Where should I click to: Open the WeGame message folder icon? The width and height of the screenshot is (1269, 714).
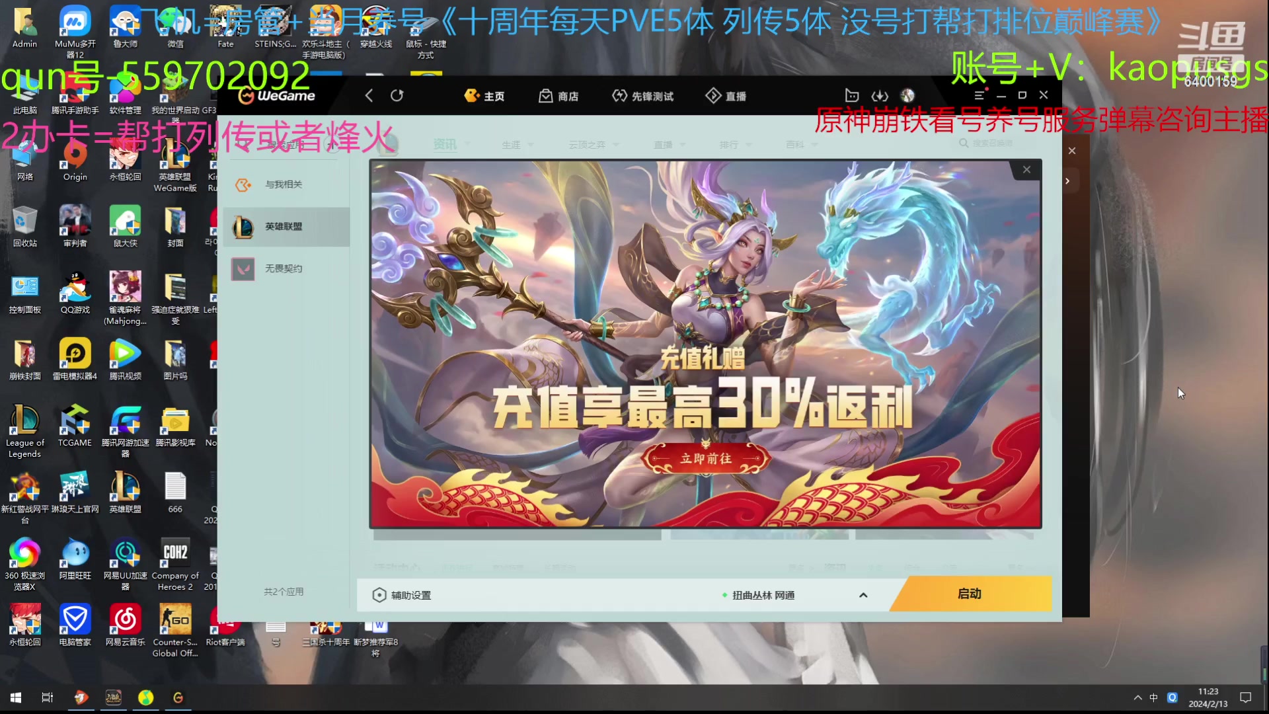(x=852, y=96)
